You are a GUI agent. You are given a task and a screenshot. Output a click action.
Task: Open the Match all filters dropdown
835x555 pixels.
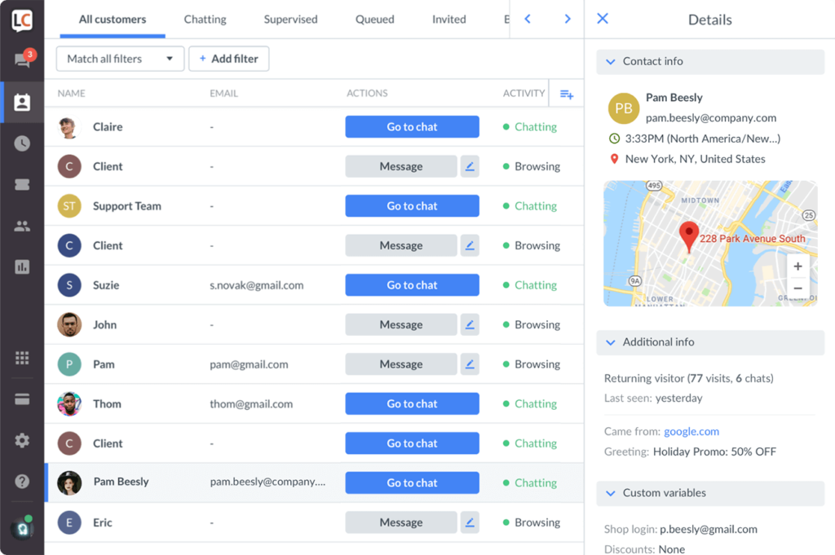point(119,59)
